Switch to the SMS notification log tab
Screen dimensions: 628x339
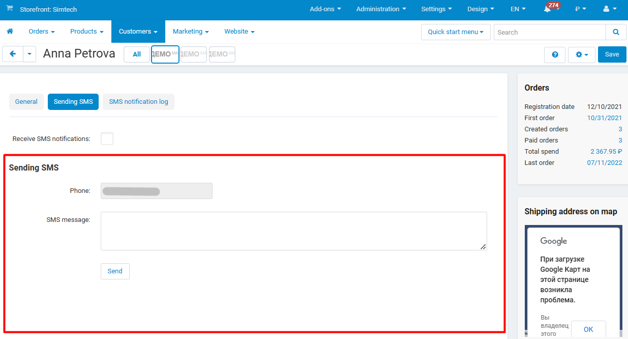click(138, 102)
